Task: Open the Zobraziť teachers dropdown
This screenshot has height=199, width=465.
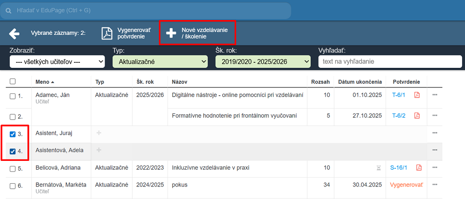Action: coord(57,61)
